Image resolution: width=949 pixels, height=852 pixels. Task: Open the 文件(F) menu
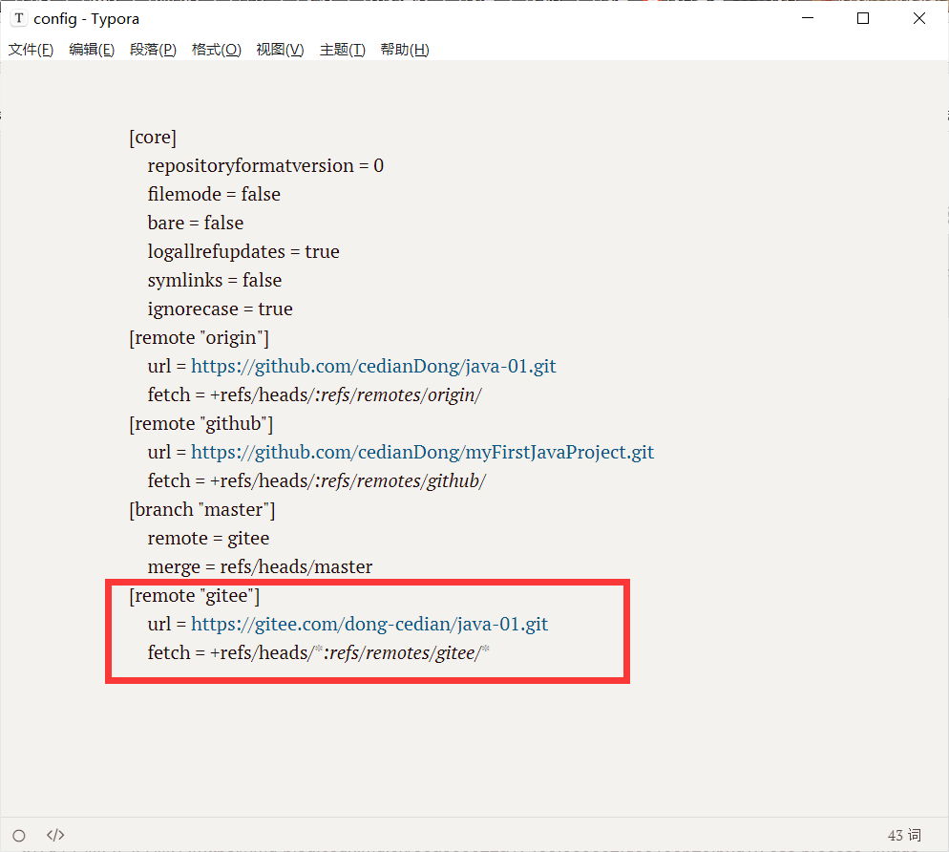[x=31, y=50]
